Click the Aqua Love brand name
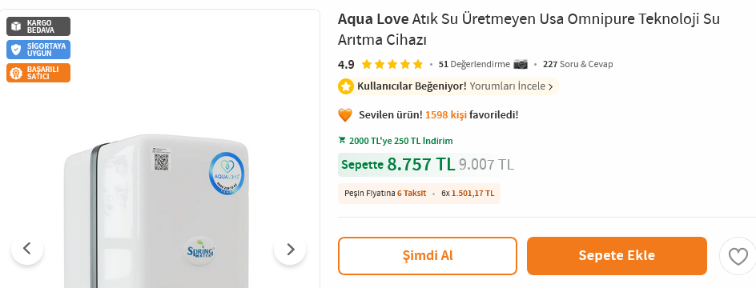 click(374, 19)
